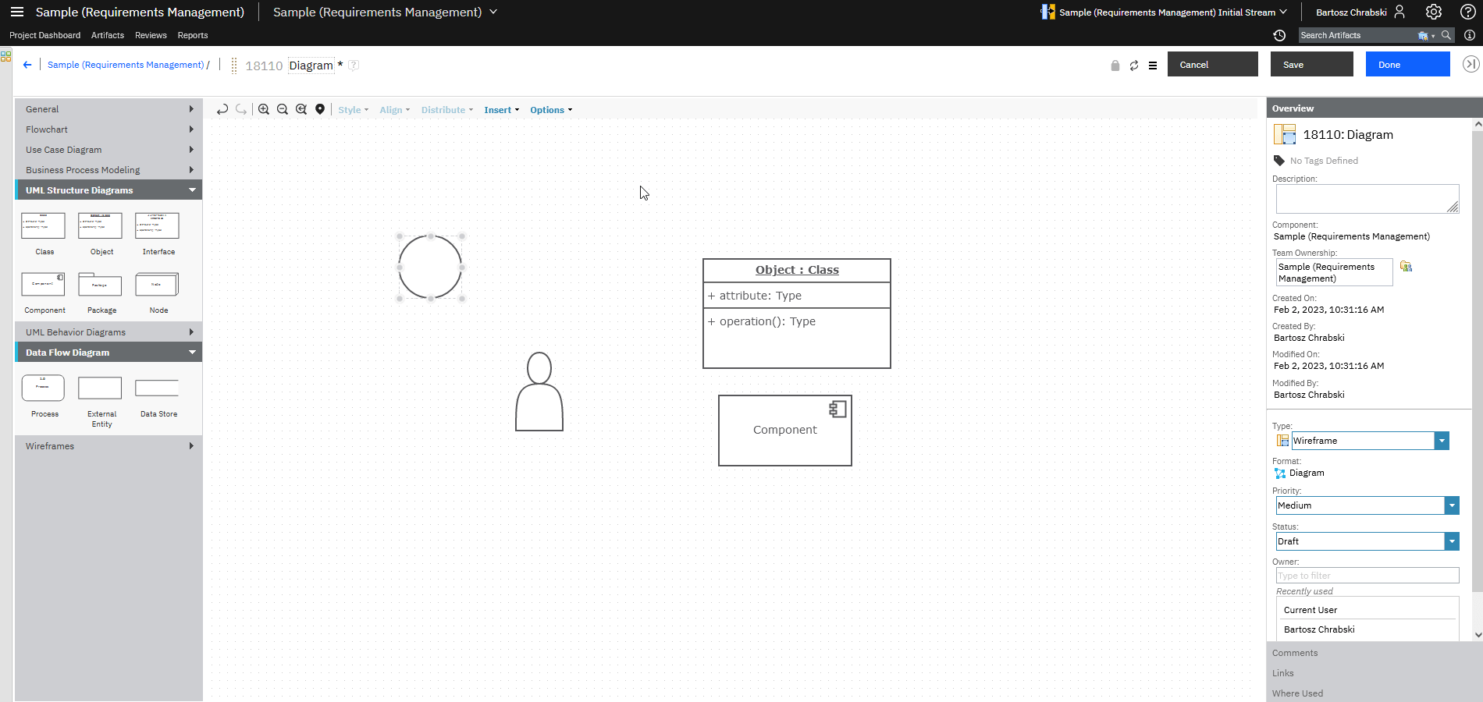Expand the Use Case Diagram section
Screen dimensions: 1483x702
point(108,150)
